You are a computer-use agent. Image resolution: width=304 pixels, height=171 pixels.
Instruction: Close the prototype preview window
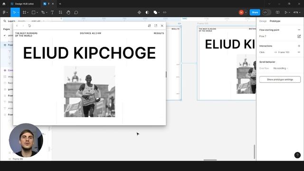[162, 26]
